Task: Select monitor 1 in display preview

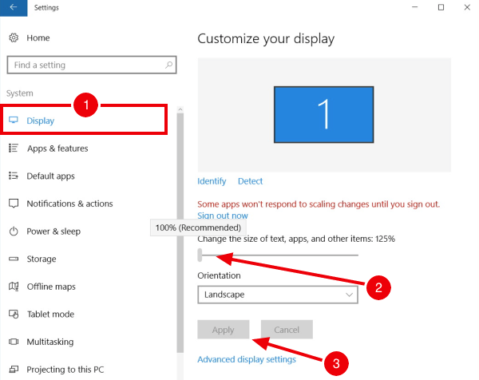Action: coord(324,114)
